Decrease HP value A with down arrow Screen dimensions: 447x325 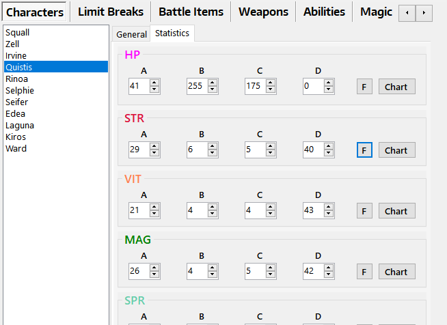154,89
